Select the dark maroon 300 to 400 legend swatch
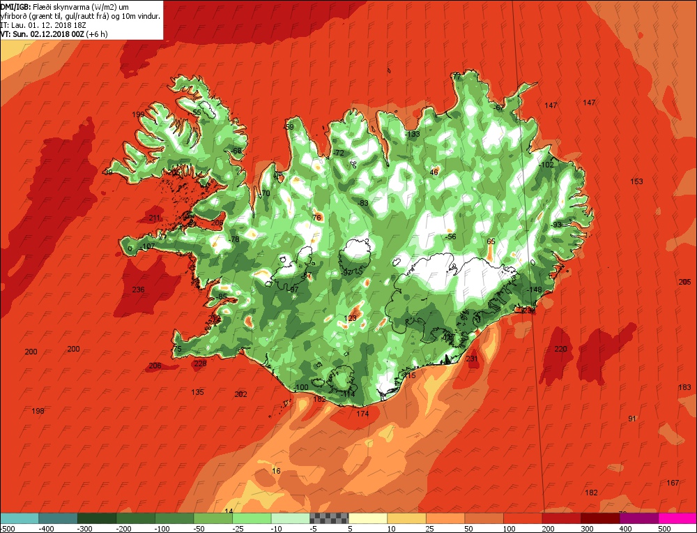697x533 pixels. click(601, 518)
